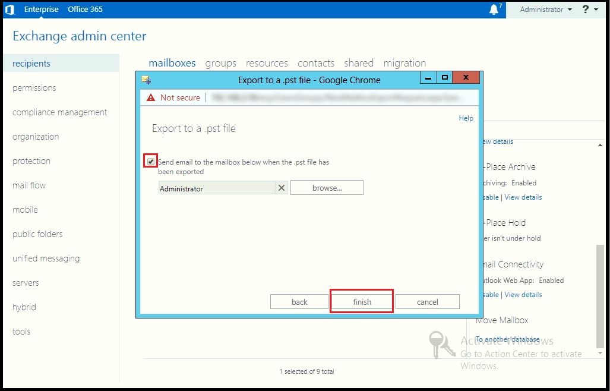Open the tools section
Viewport: 610px width, 391px height.
(21, 332)
